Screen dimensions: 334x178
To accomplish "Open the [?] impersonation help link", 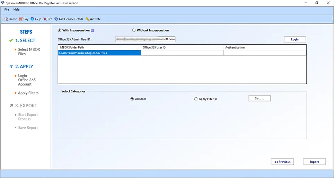I will click(x=92, y=30).
